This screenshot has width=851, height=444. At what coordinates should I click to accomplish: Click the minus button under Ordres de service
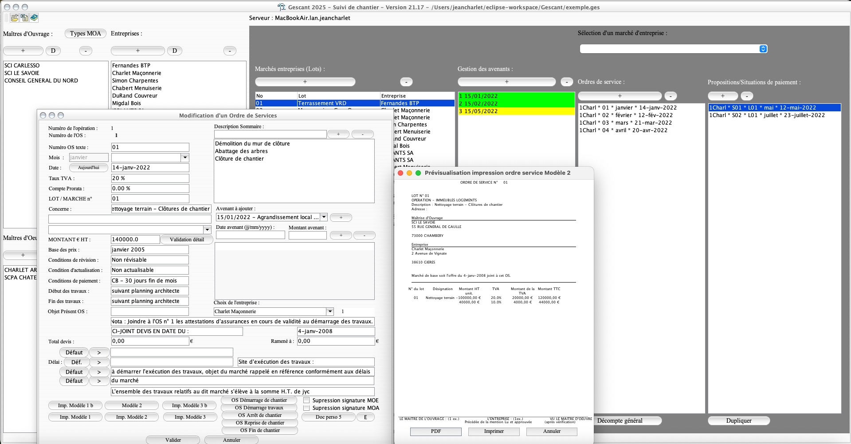671,96
